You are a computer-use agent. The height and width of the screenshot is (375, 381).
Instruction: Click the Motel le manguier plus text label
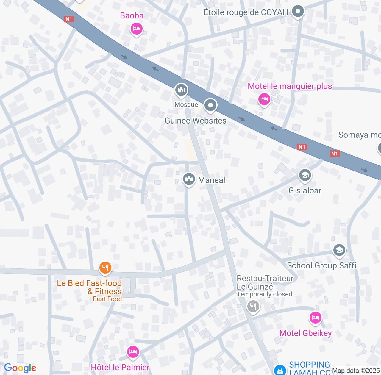pos(290,86)
